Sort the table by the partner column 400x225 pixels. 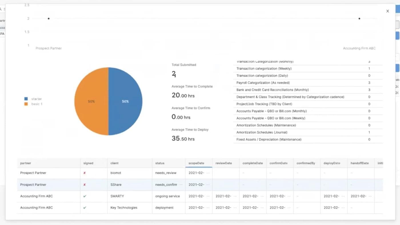click(x=26, y=163)
